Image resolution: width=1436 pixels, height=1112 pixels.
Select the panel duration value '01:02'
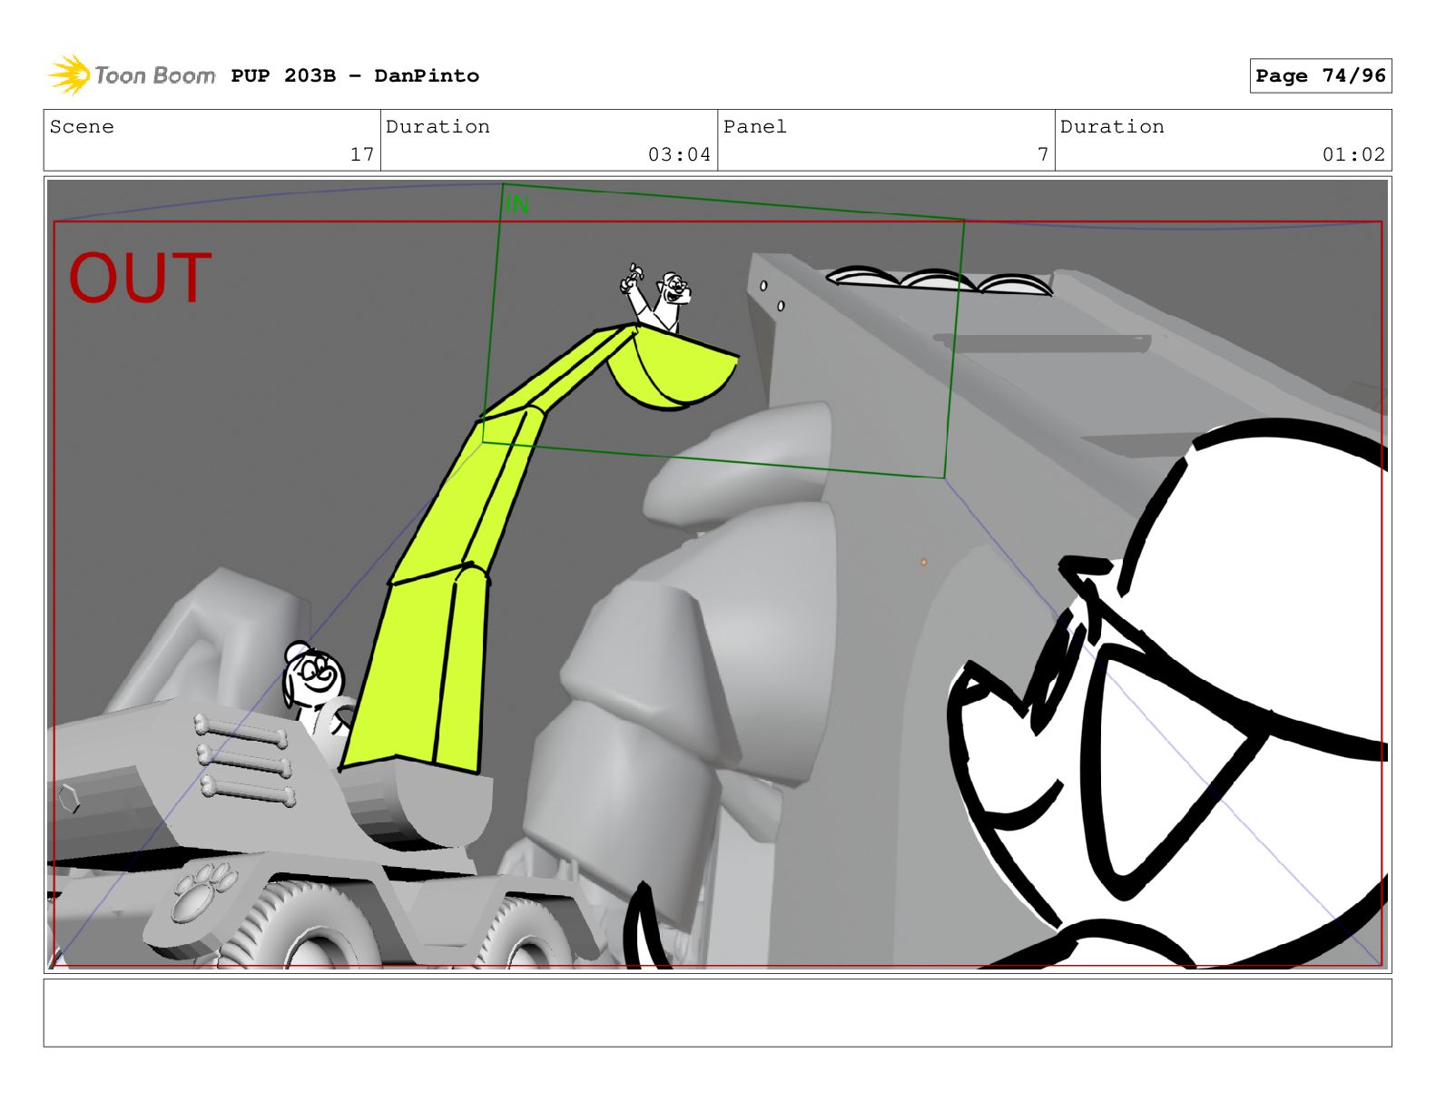tap(1353, 154)
